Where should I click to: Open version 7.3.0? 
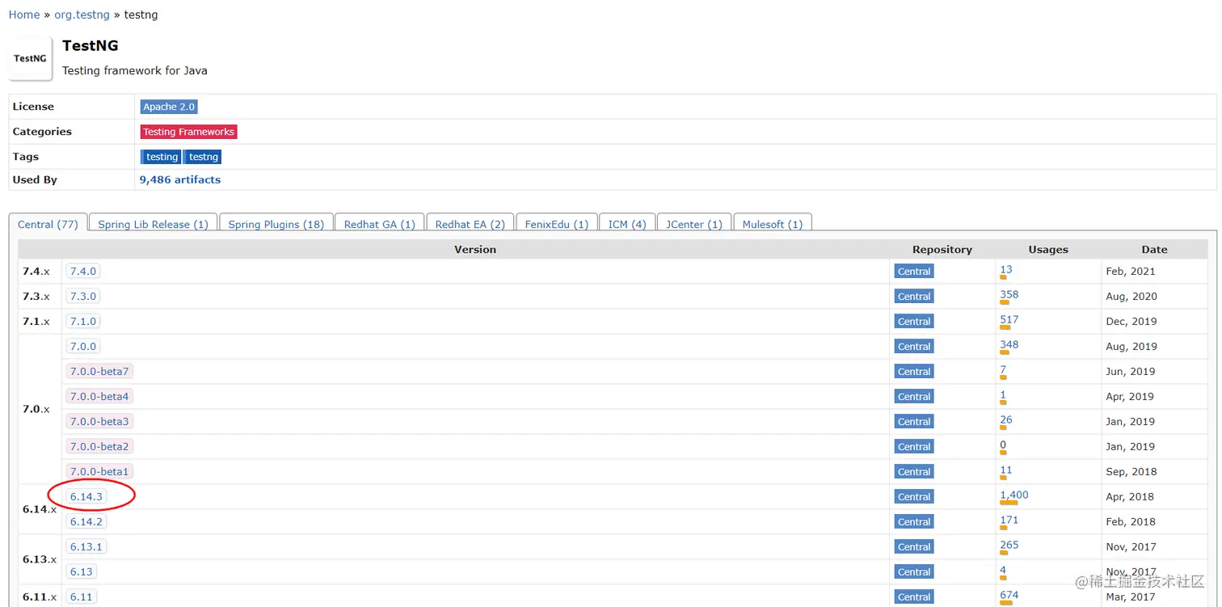[x=83, y=297]
